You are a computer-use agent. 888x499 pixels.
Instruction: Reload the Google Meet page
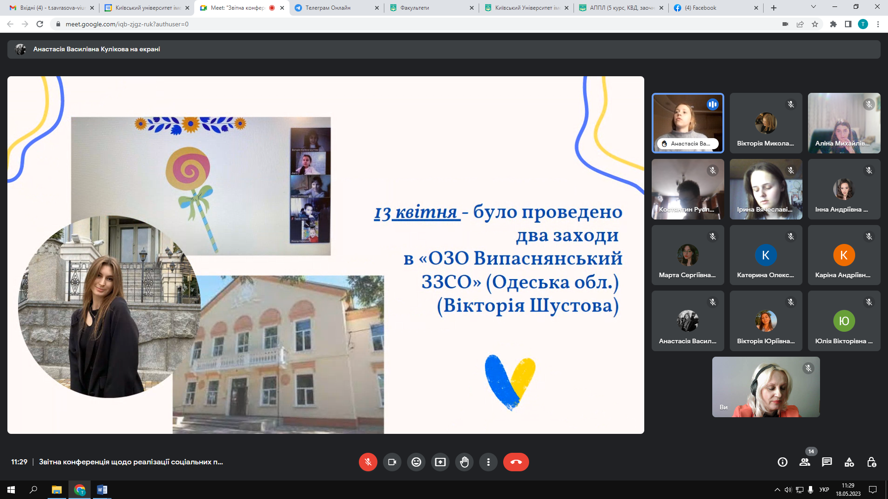(x=40, y=24)
